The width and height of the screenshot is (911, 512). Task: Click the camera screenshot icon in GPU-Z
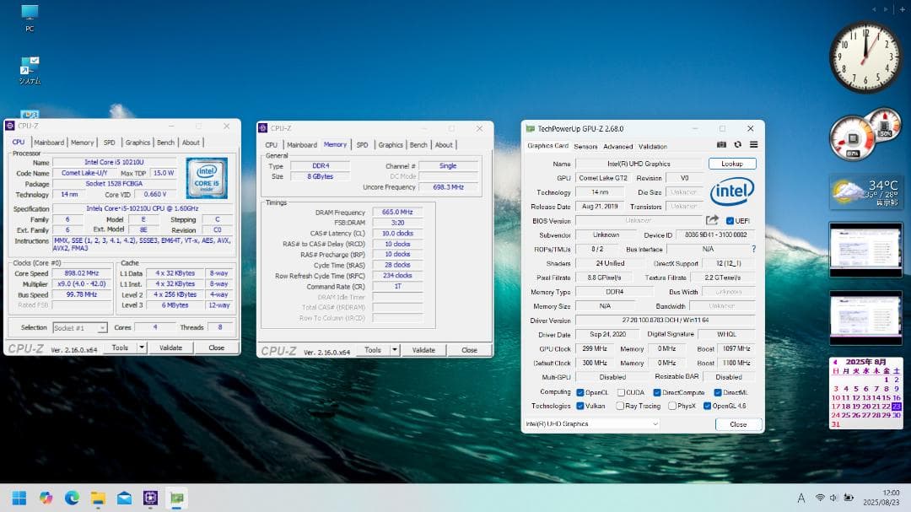(721, 145)
